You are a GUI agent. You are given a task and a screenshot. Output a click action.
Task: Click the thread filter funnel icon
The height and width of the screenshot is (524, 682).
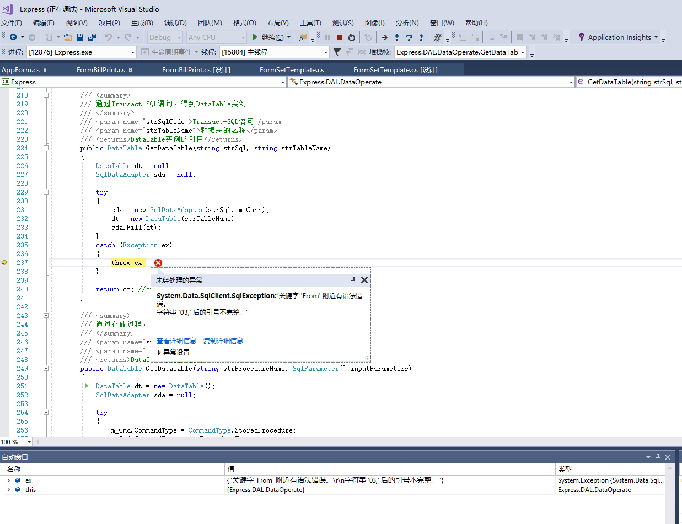(x=337, y=52)
